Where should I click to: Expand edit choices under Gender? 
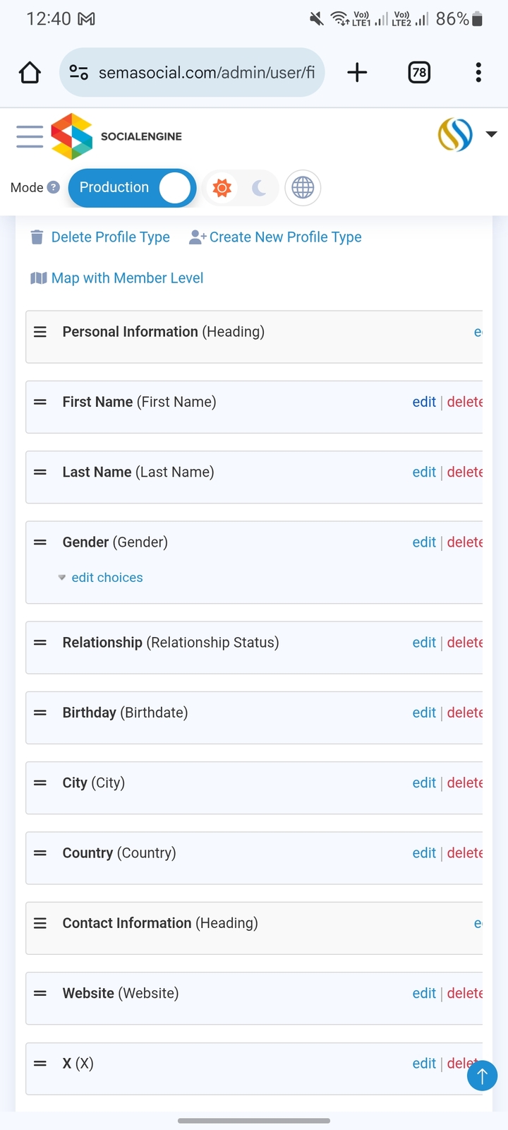(107, 578)
